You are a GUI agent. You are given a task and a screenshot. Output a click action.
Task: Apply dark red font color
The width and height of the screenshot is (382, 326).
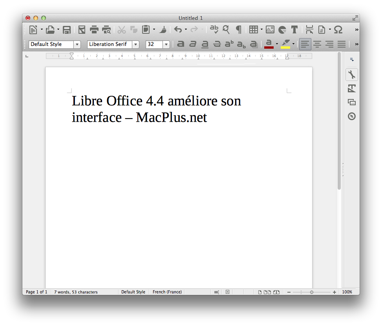tap(269, 44)
